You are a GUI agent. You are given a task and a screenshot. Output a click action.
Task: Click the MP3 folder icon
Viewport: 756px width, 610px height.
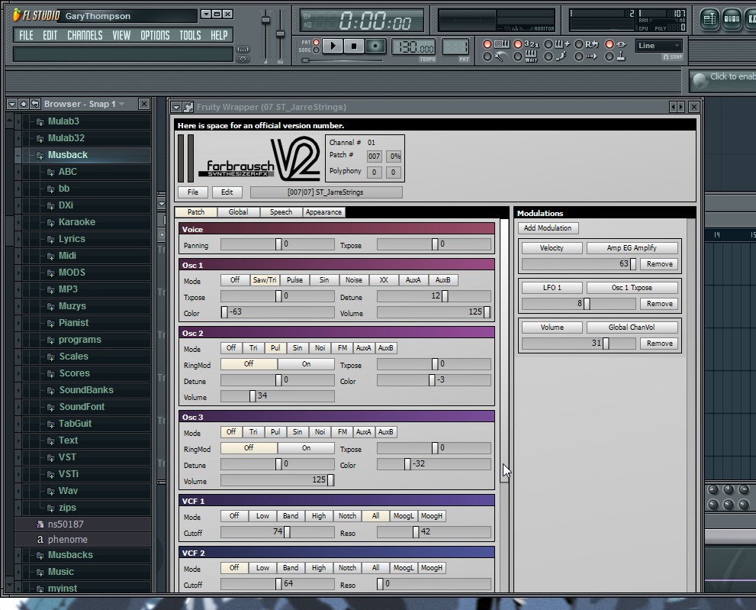tap(50, 290)
